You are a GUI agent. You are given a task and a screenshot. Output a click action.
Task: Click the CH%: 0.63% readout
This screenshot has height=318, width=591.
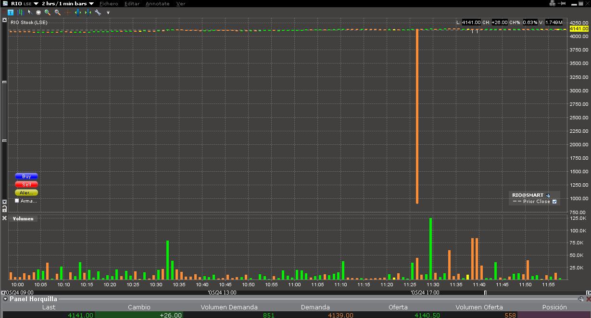click(x=523, y=22)
